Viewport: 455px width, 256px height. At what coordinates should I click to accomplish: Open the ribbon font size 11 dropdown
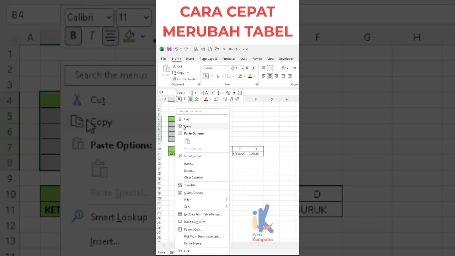(x=242, y=68)
